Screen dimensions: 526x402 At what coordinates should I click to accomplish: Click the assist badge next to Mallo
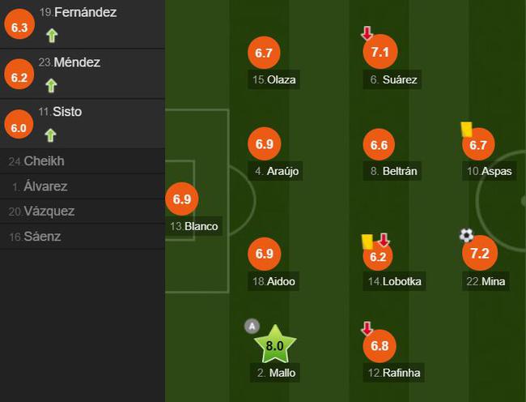[252, 326]
